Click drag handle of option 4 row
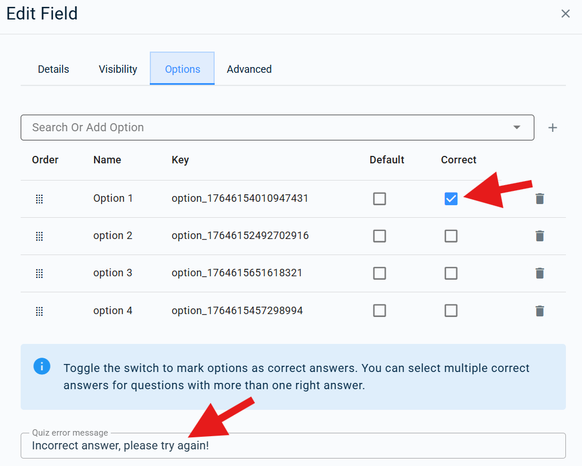Screen dimensions: 582x466 40,311
